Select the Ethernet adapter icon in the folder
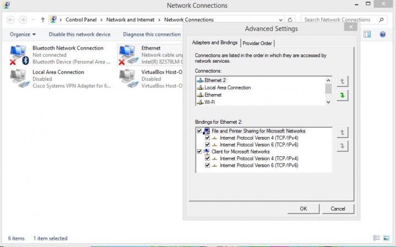The image size is (396, 247). 129,55
